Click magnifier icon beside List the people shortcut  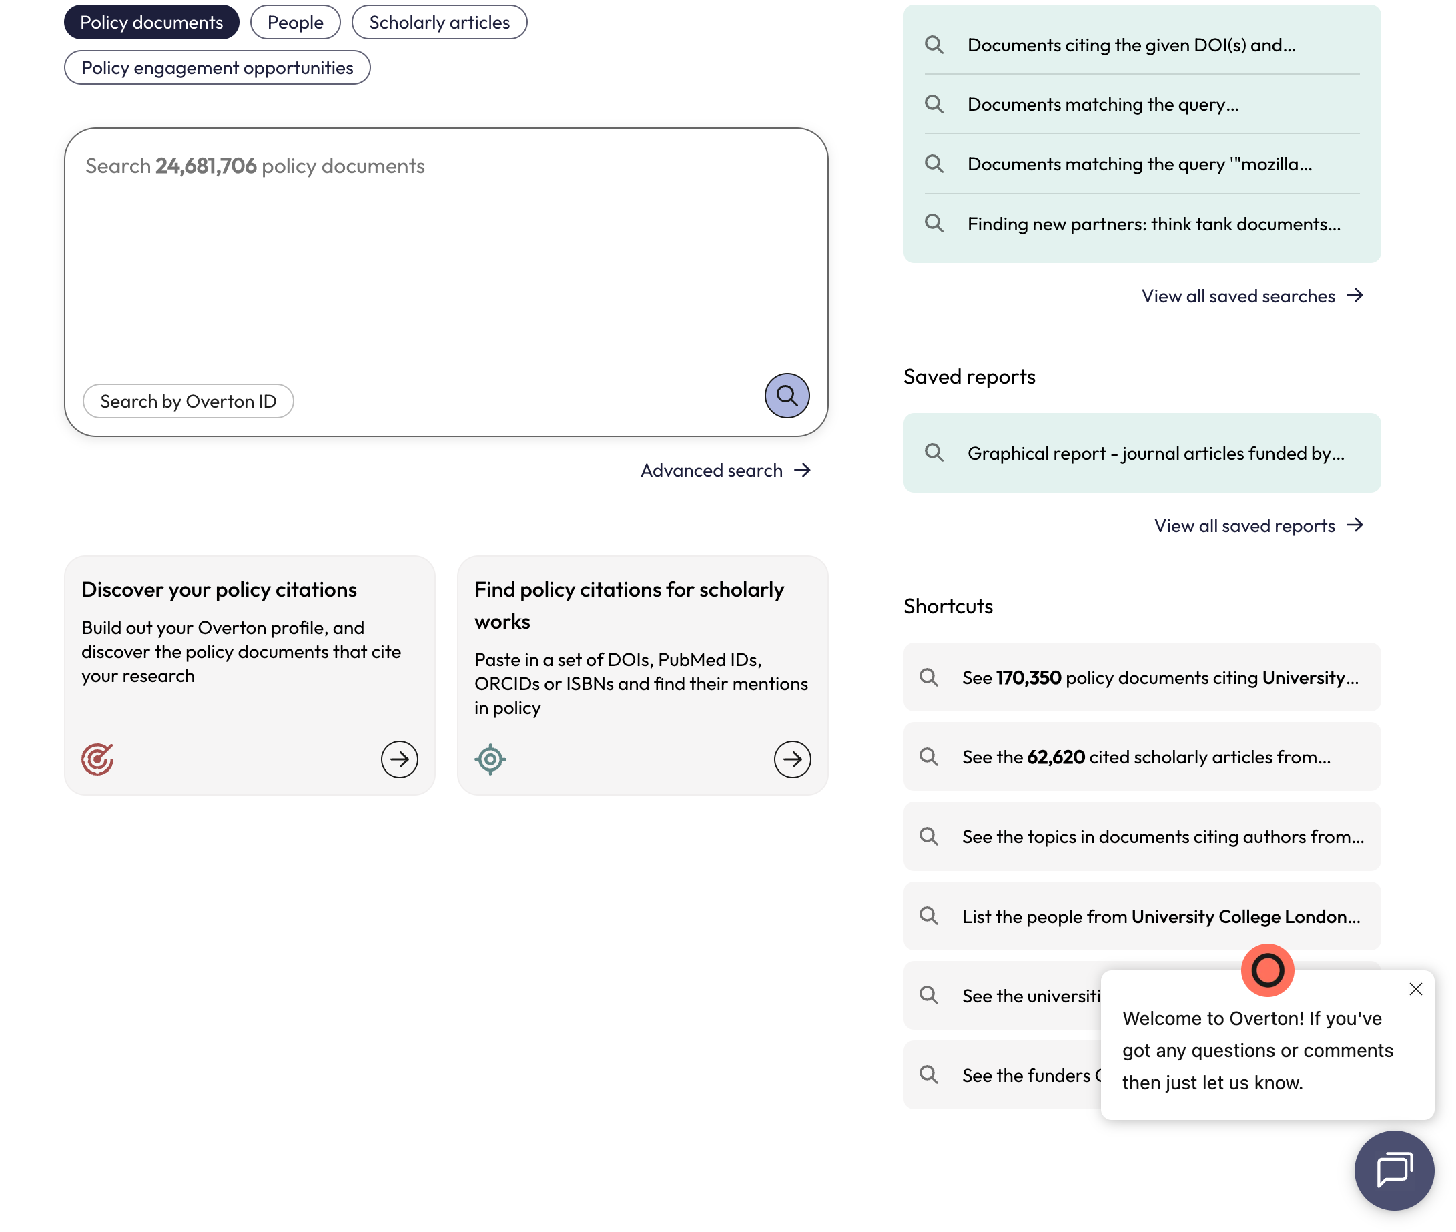click(928, 916)
